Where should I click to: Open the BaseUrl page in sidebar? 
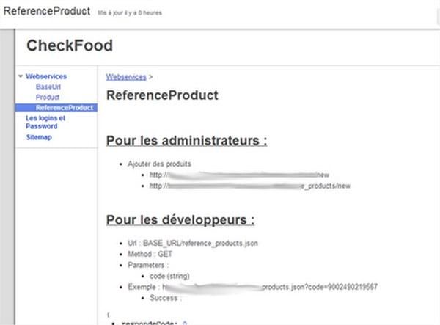pos(48,87)
